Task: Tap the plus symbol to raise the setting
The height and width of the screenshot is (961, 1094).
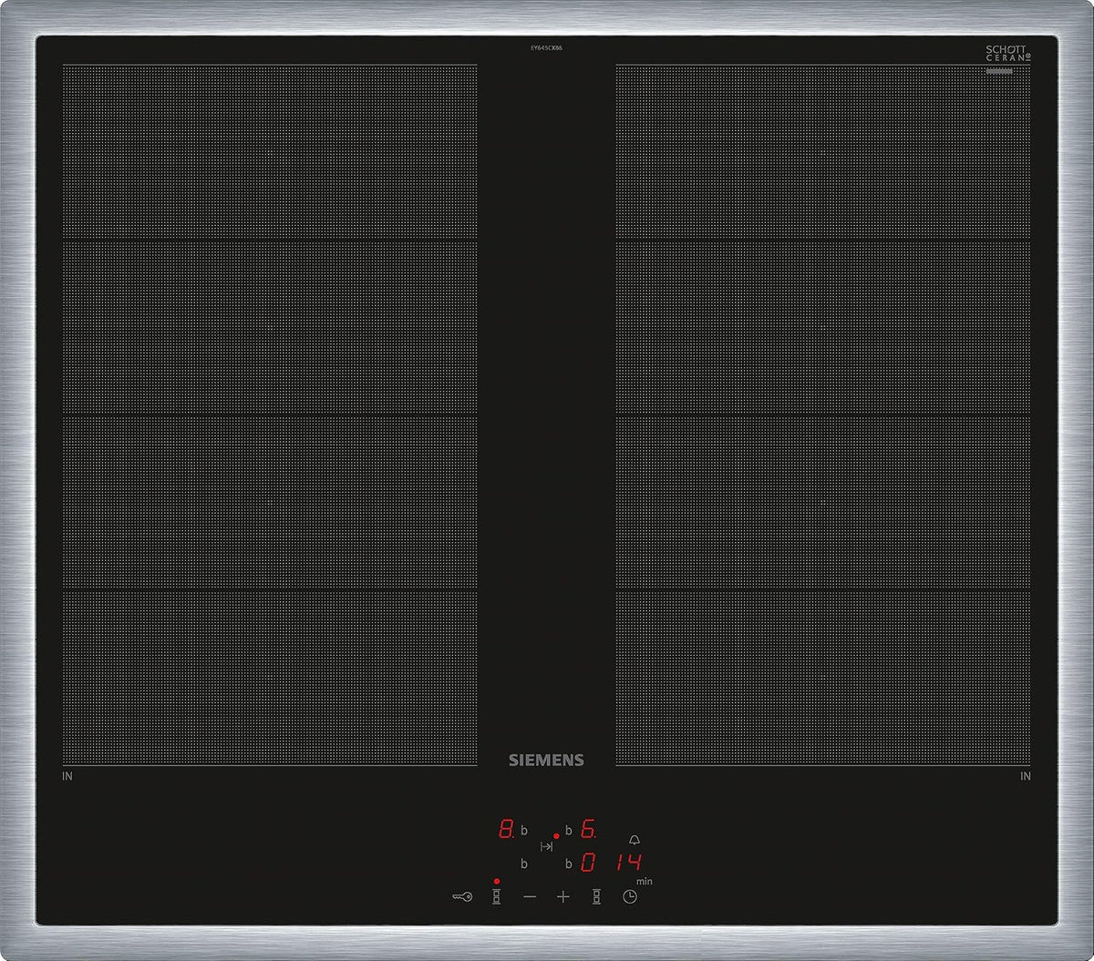Action: pyautogui.click(x=563, y=897)
